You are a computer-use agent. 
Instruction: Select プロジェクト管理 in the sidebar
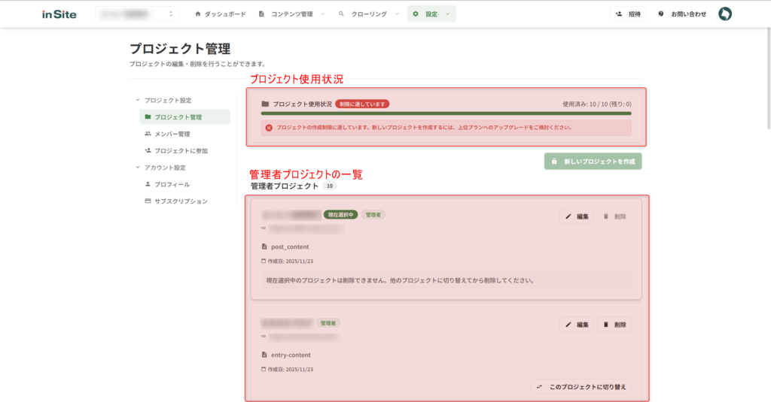[185, 116]
